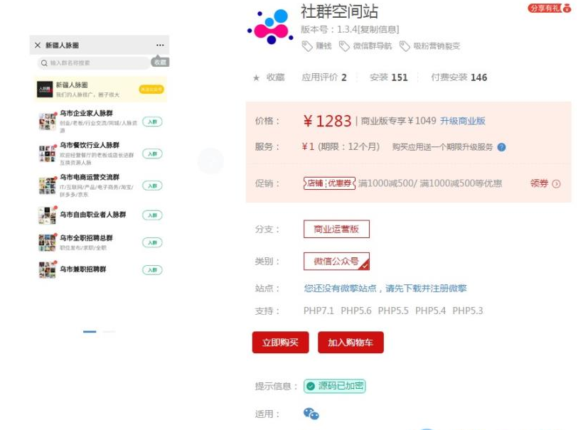
Task: Open the three-dot menu in phone preview
Action: [160, 45]
